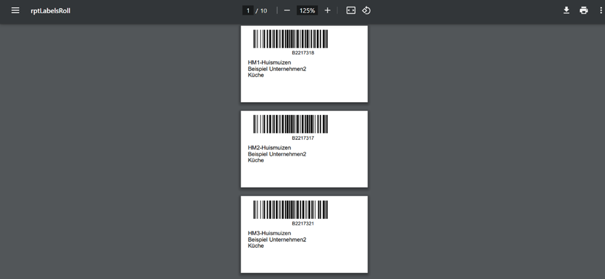
Task: Select the rptLabelsRoll document title
Action: click(51, 11)
